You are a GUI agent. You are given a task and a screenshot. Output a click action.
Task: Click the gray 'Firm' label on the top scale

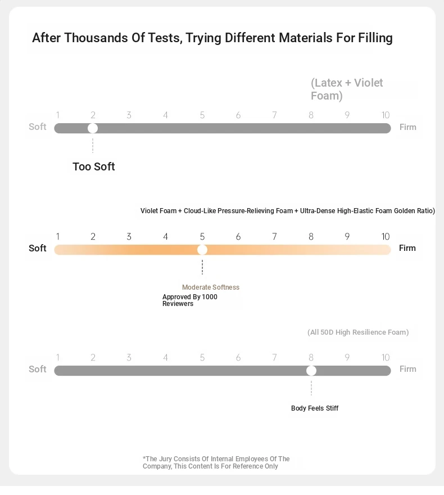tap(407, 127)
